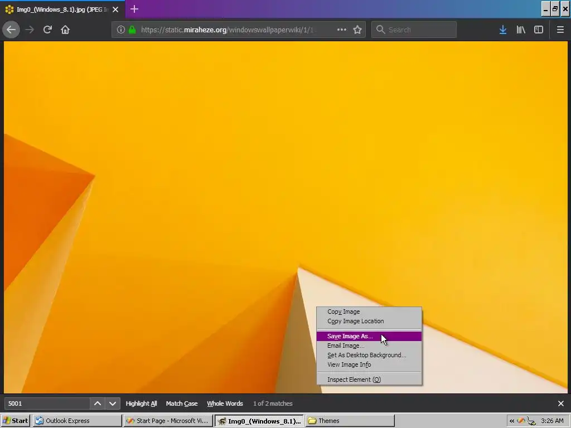Open the Library bookmarks and history

click(x=521, y=30)
